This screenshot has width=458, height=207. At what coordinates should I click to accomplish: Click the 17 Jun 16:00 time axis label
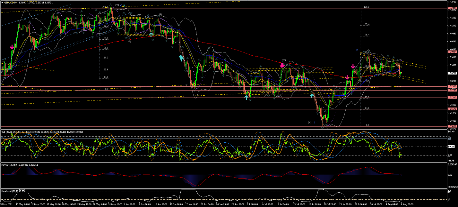click(192, 204)
